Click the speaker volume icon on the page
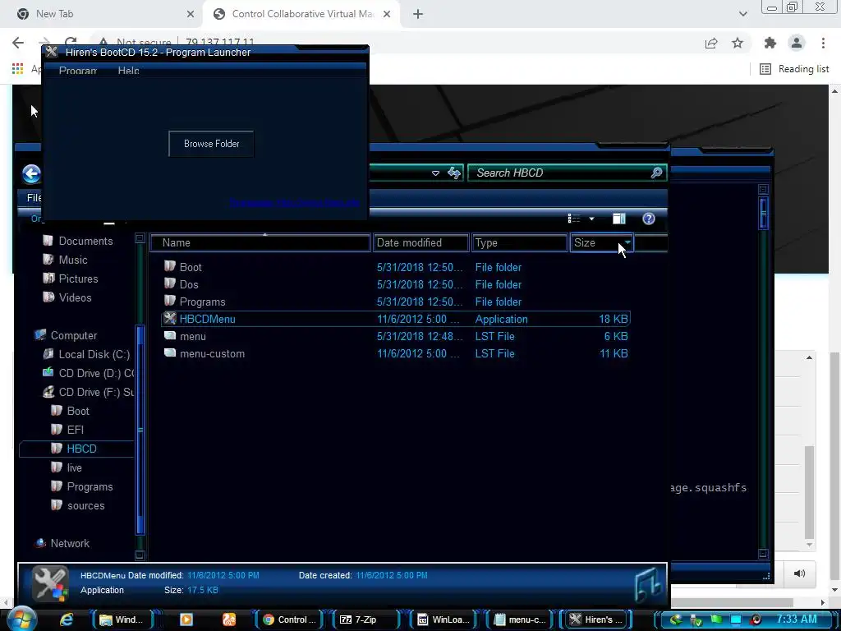The image size is (841, 631). coord(799,573)
